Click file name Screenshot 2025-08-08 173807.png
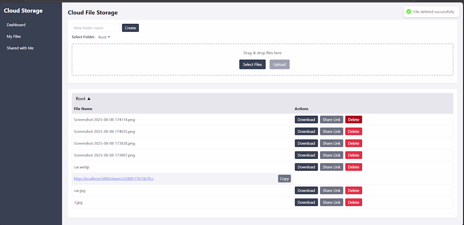Image resolution: width=464 pixels, height=225 pixels. pyautogui.click(x=105, y=155)
